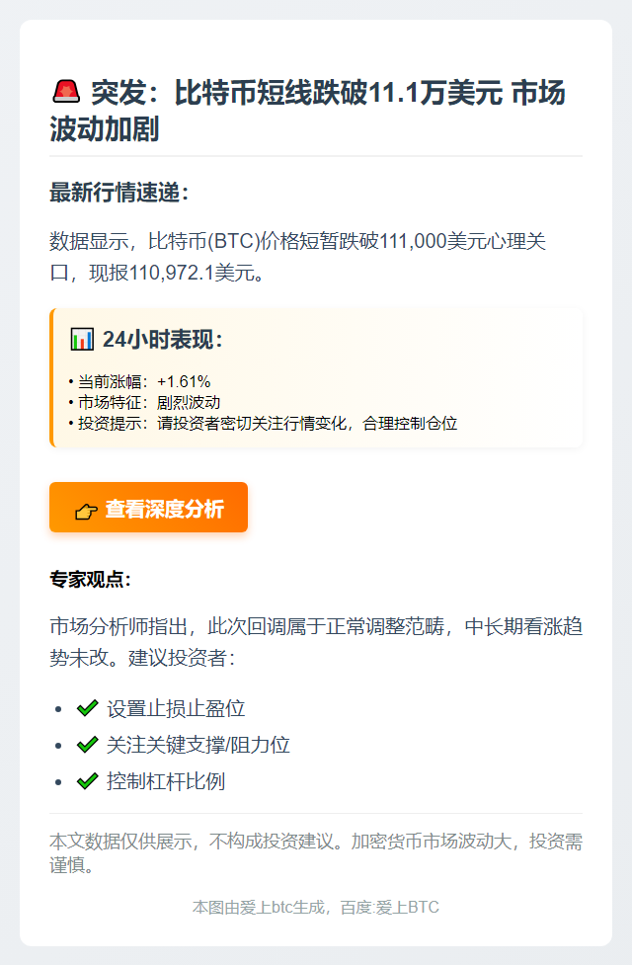The image size is (632, 965).
Task: Click the green checkmark beside 设置止损止盈位
Action: (86, 708)
